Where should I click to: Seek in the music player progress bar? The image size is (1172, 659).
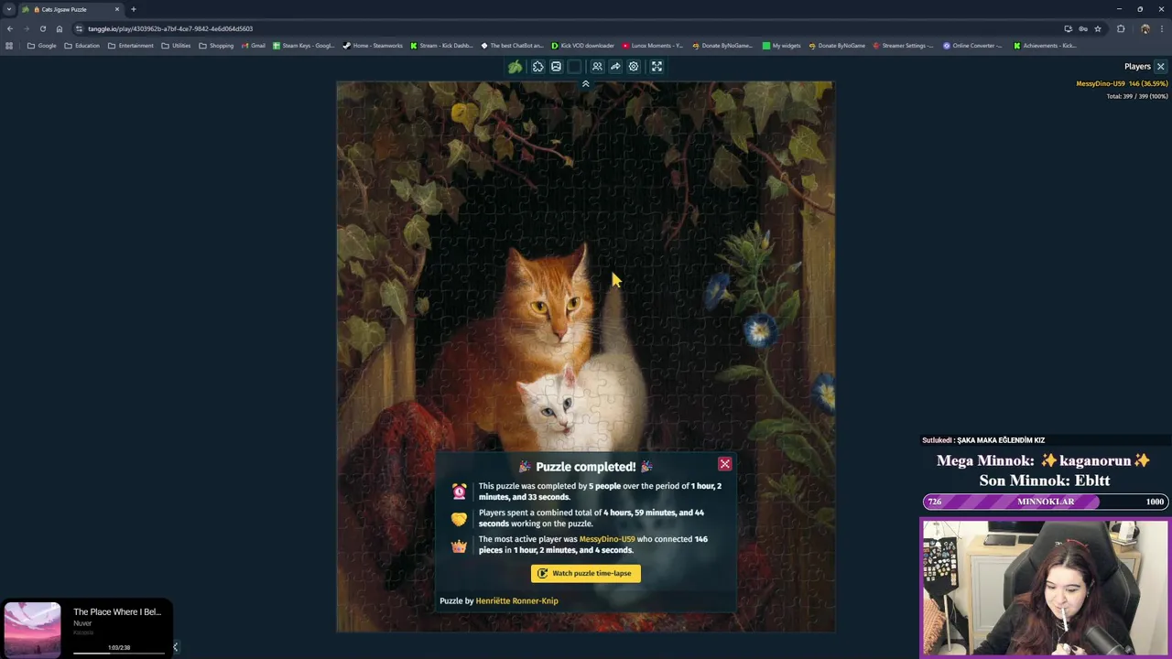pyautogui.click(x=119, y=653)
